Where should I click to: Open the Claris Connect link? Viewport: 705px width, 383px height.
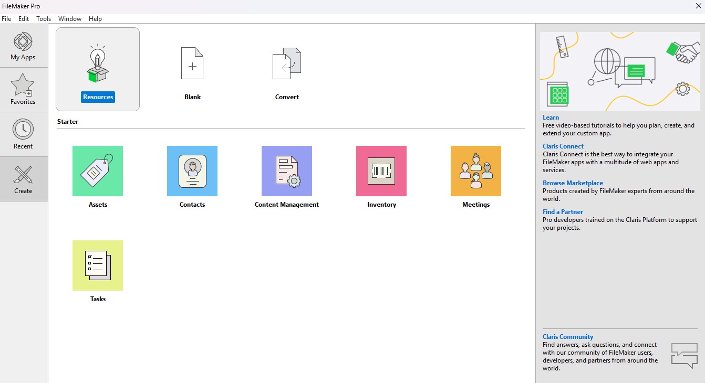563,146
